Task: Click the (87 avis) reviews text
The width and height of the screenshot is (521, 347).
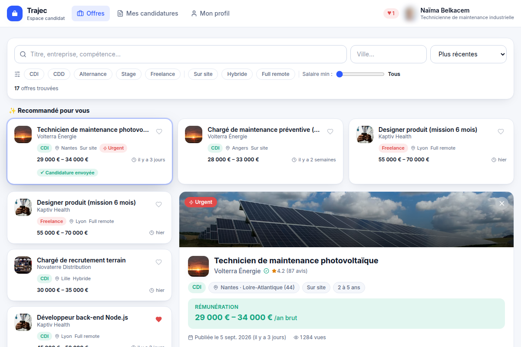Action: click(297, 271)
